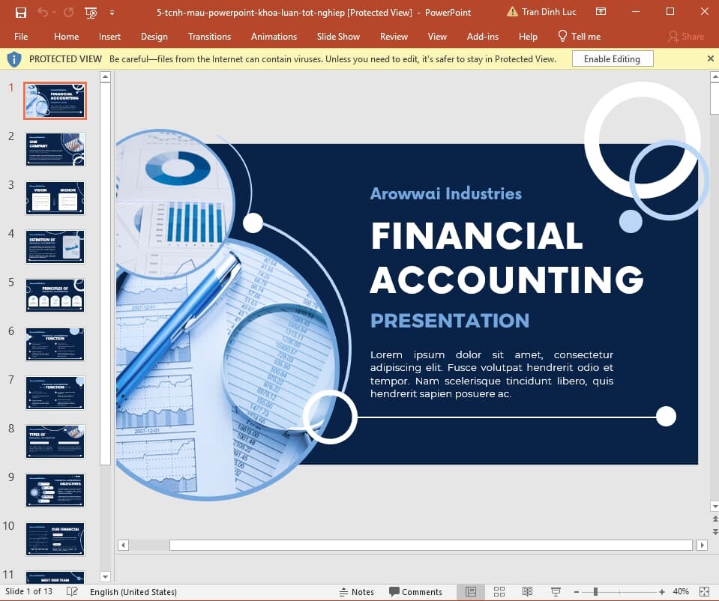
Task: Open the Comments pane
Action: [x=417, y=591]
